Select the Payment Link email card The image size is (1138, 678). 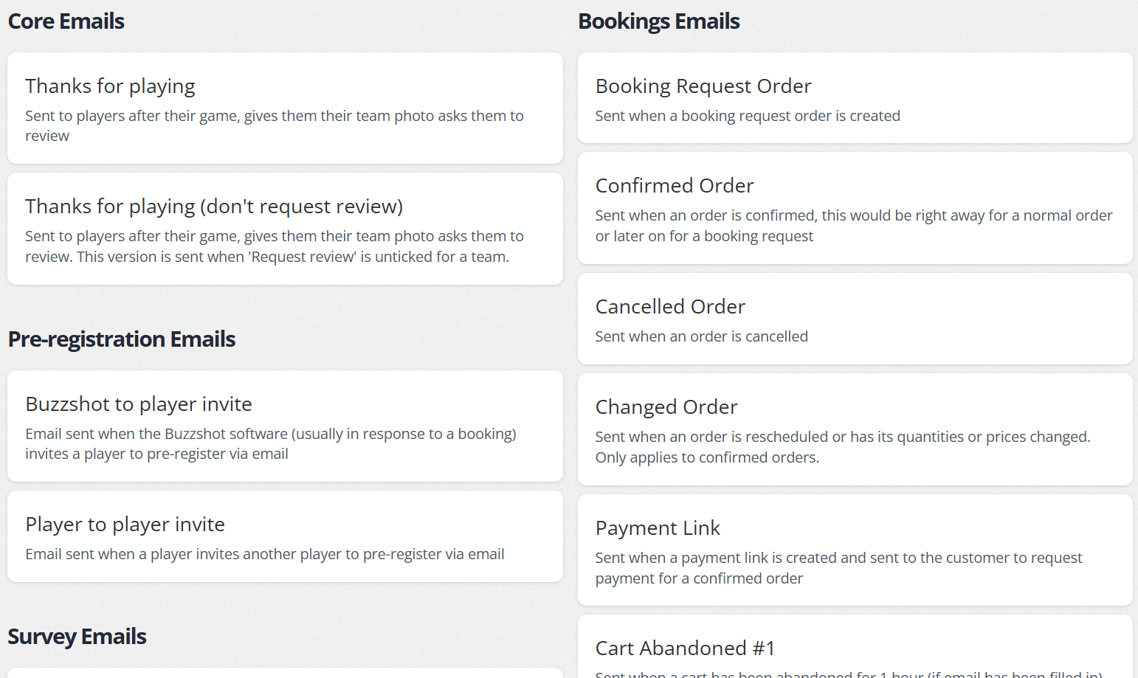(855, 550)
